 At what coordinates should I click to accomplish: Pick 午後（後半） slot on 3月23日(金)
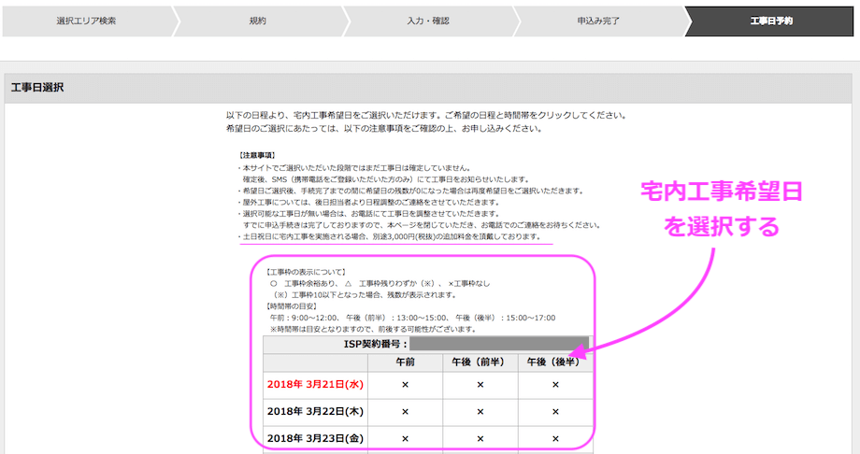click(x=555, y=437)
